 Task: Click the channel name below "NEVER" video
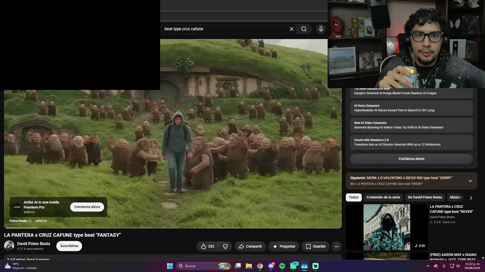click(x=442, y=217)
